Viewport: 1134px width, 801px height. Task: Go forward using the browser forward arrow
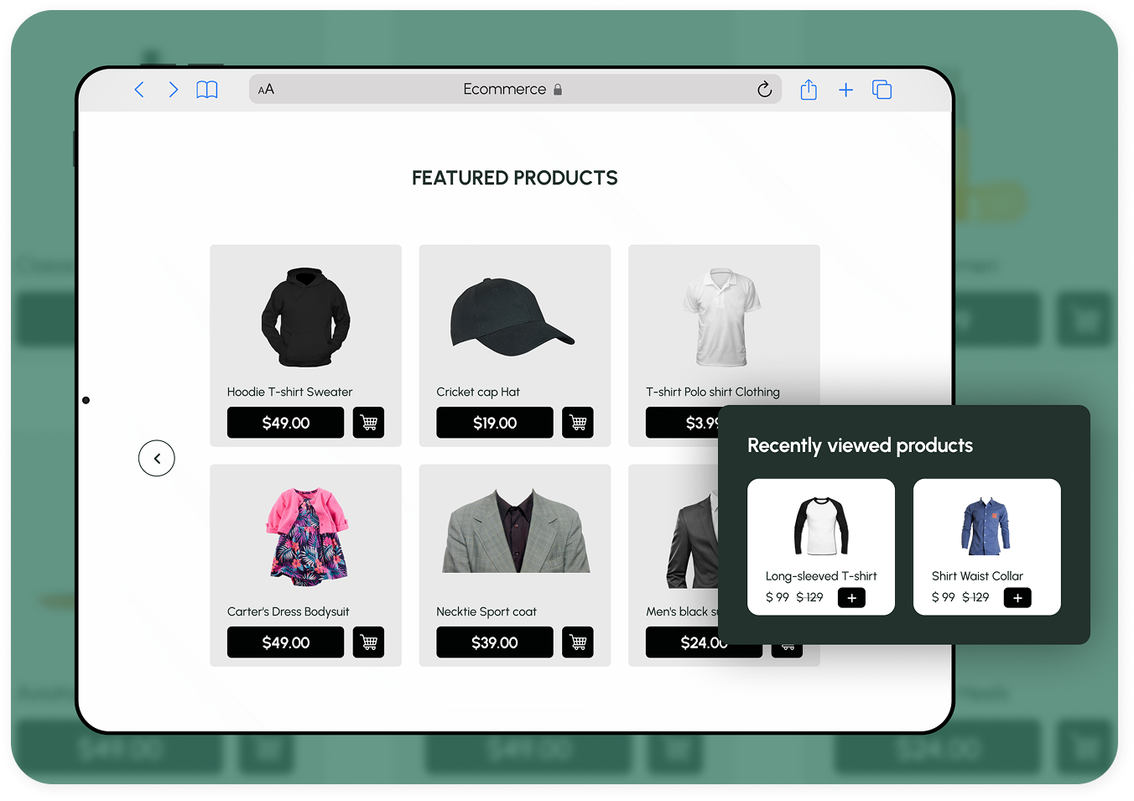(173, 90)
